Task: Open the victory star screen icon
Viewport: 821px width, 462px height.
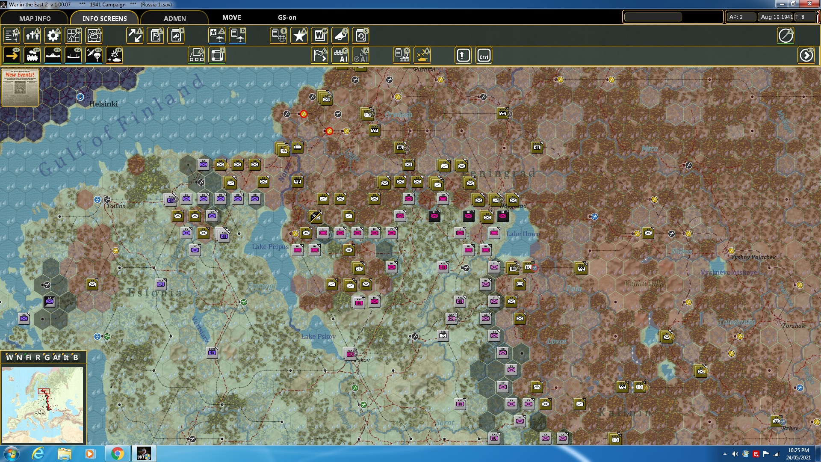Action: [x=299, y=36]
